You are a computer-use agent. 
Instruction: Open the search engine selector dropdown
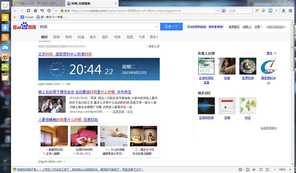pyautogui.click(x=224, y=11)
